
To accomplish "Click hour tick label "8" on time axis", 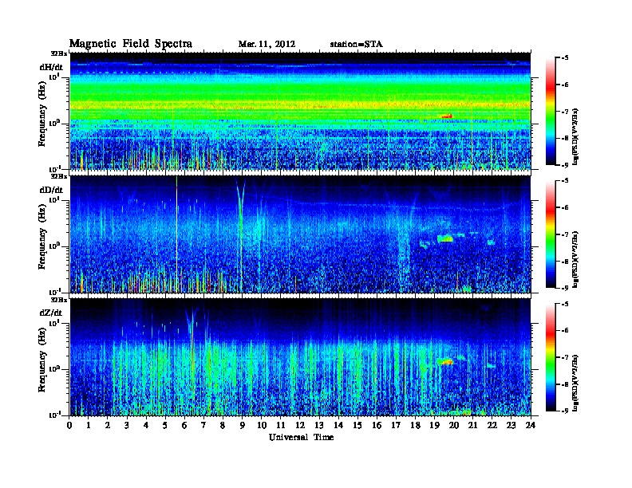I will point(223,426).
